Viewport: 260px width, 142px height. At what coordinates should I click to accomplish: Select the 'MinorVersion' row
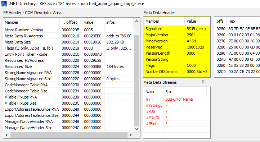[x=177, y=41]
